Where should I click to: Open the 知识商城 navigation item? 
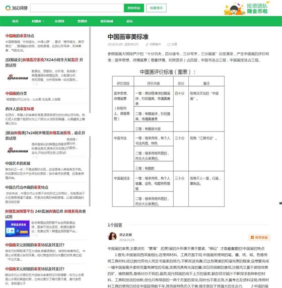coord(107,21)
